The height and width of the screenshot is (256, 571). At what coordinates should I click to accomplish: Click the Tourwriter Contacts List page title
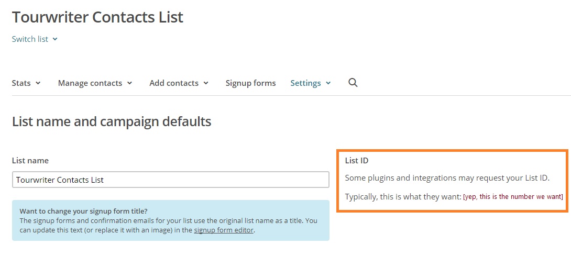point(97,17)
